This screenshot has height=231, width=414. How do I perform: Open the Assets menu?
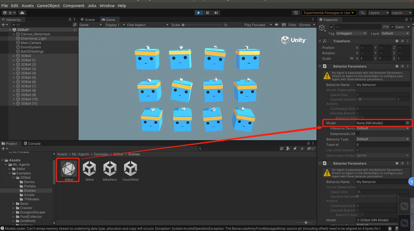tap(28, 5)
